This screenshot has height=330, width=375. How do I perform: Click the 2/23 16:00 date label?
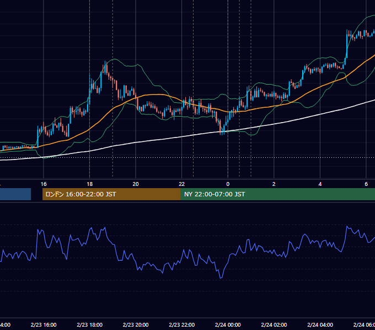click(x=44, y=324)
